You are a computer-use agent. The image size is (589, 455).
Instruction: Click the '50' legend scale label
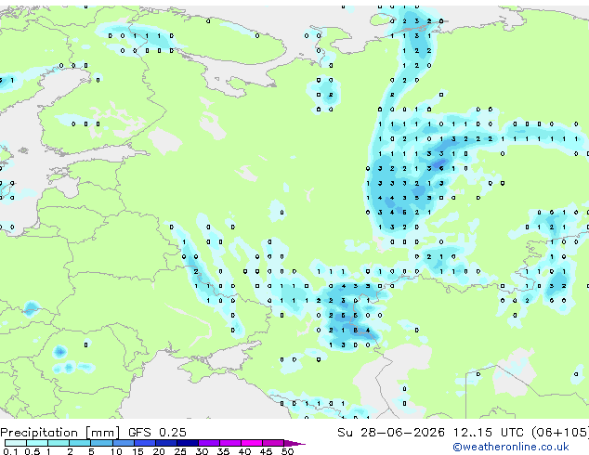pyautogui.click(x=287, y=451)
